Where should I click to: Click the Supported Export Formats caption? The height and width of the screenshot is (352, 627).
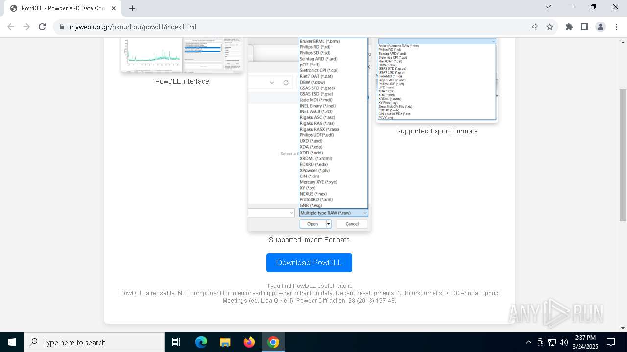pos(437,131)
